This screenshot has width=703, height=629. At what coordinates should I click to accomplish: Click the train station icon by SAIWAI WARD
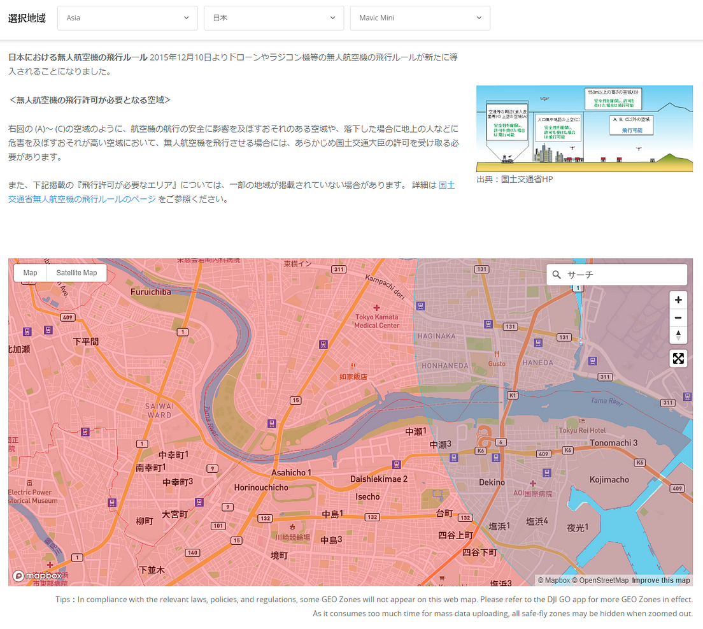[85, 432]
